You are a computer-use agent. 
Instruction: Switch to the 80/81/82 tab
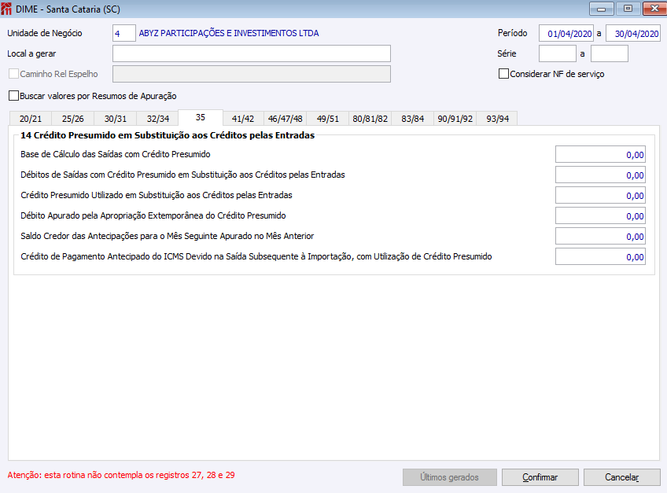click(370, 119)
